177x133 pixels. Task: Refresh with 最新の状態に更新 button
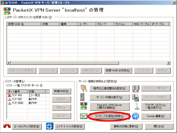pyautogui.click(x=126, y=126)
